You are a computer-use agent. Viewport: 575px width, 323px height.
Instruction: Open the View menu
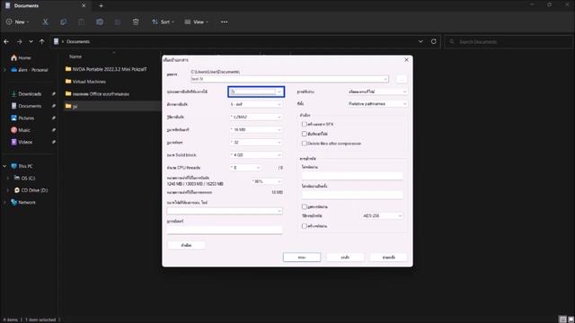point(197,22)
